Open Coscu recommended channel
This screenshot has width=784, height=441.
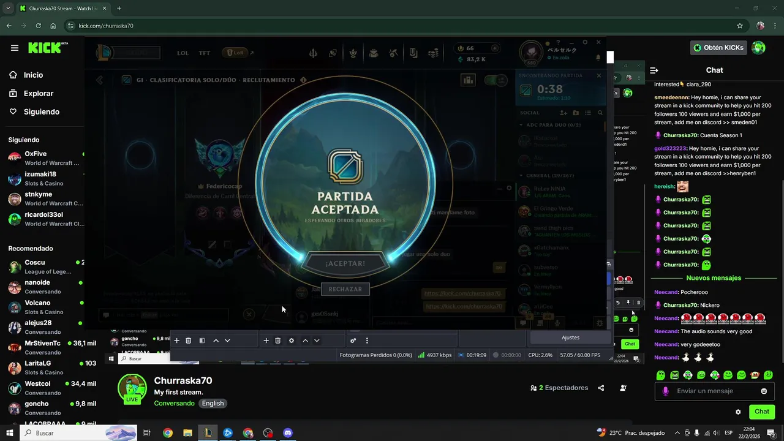(x=46, y=266)
